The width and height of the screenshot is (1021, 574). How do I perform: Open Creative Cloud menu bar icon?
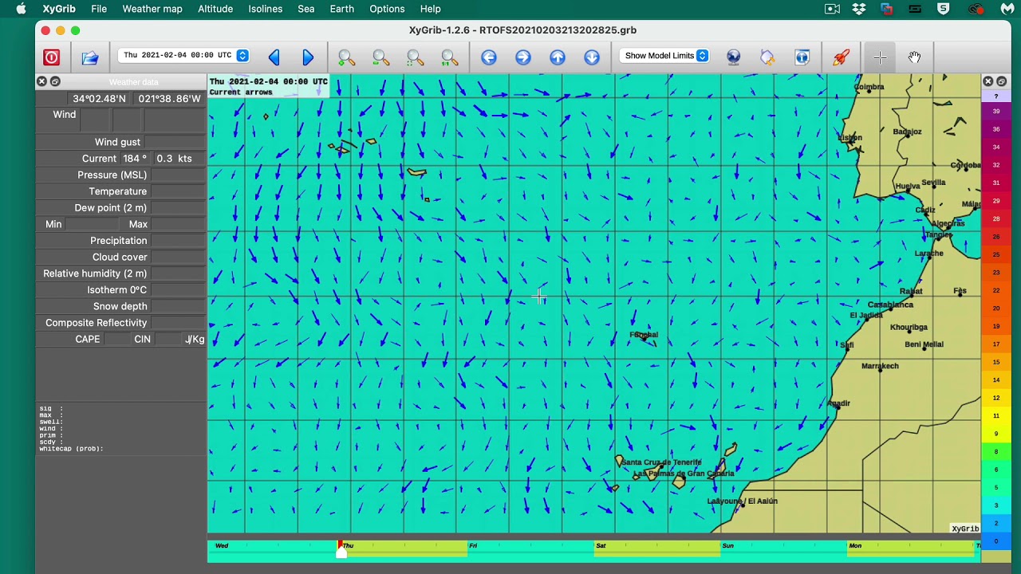(x=976, y=9)
